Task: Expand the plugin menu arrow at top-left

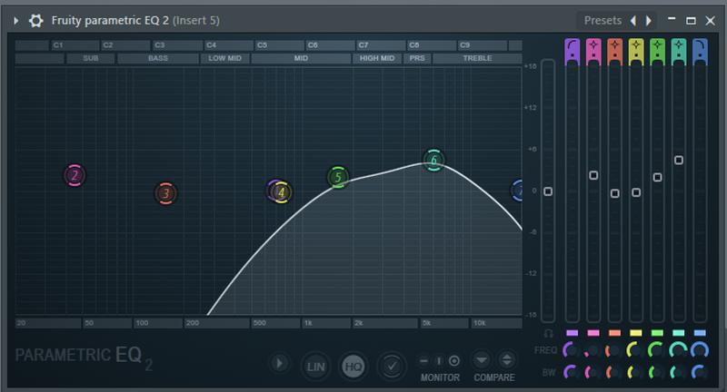Action: click(15, 20)
